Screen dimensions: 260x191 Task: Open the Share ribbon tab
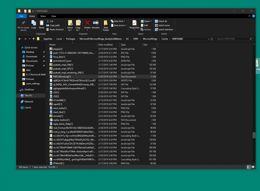click(x=43, y=16)
